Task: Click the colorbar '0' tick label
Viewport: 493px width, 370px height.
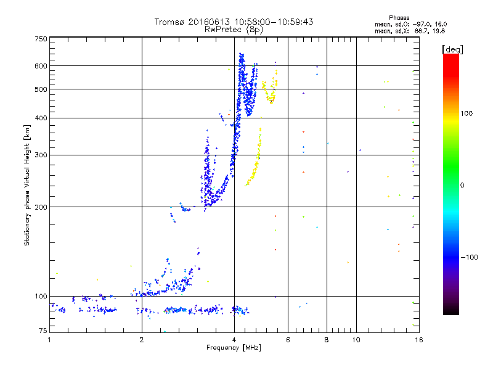Action: click(x=462, y=186)
